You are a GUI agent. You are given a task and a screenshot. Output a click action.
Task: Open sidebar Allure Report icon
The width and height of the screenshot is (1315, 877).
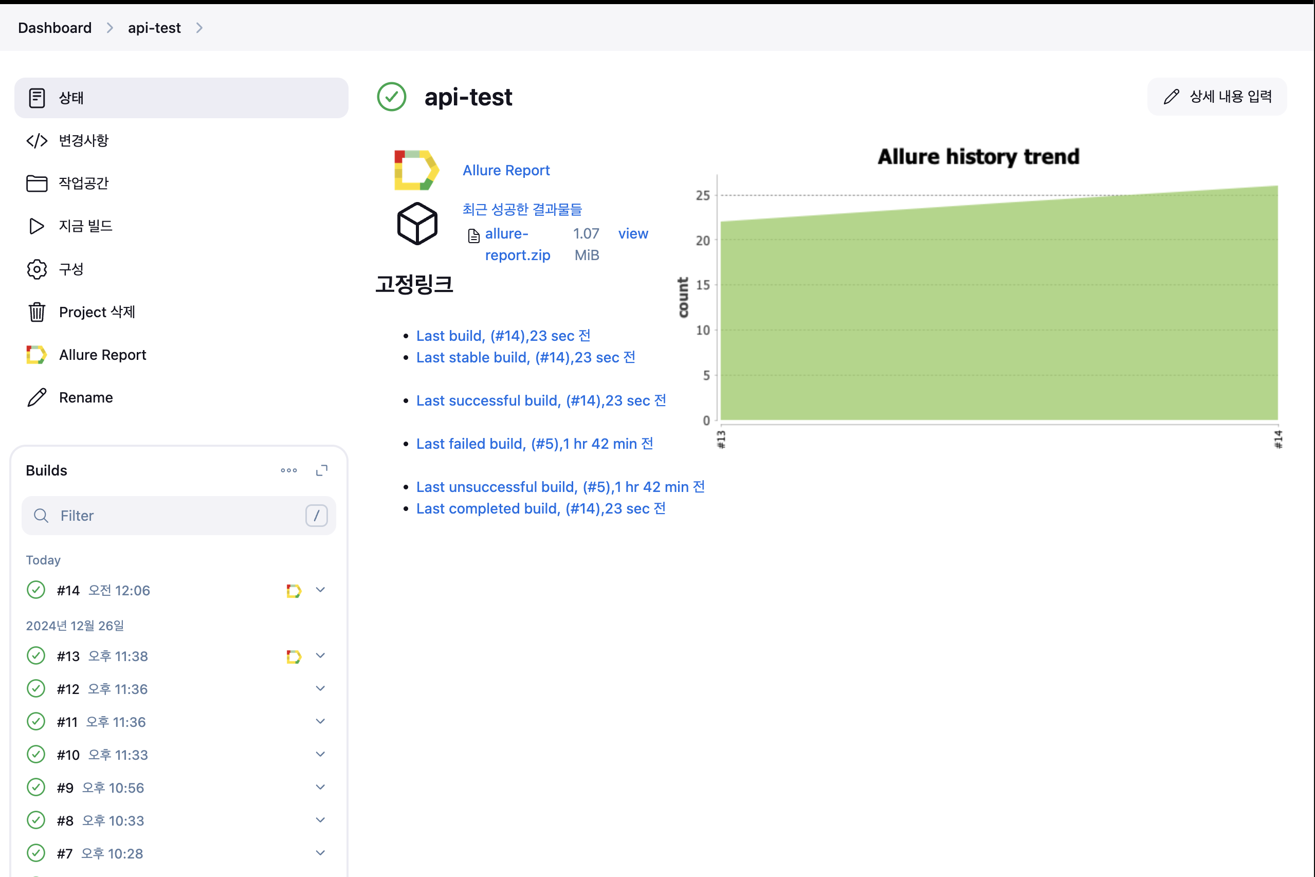(x=36, y=355)
